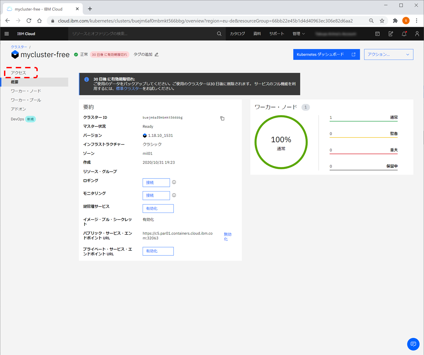Viewport: 424px width, 355px height.
Task: Click the 30日後に有効期限切れ red tag
Action: tap(110, 55)
